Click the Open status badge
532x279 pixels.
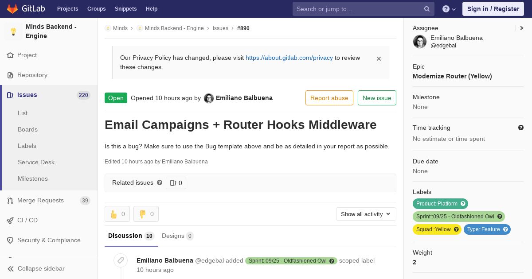point(116,98)
